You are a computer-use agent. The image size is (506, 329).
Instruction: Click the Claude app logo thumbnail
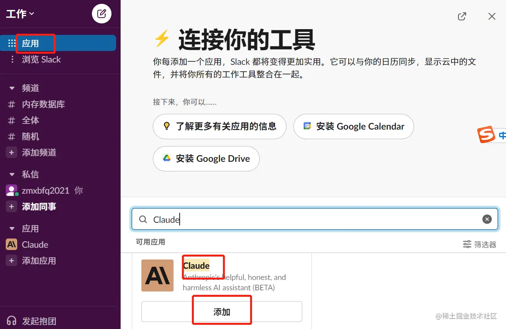click(x=157, y=276)
